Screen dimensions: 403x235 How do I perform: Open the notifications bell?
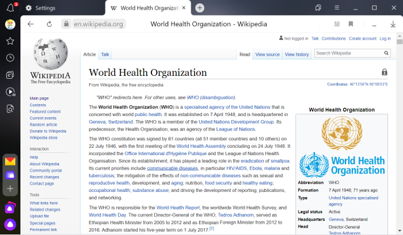coord(10,7)
